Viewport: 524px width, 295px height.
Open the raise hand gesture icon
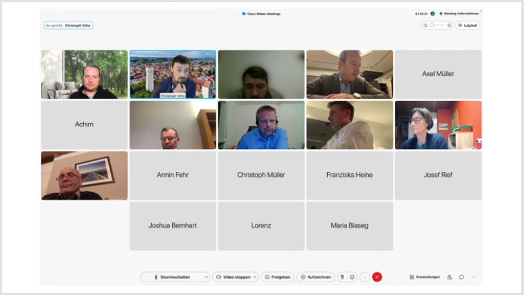pyautogui.click(x=342, y=277)
